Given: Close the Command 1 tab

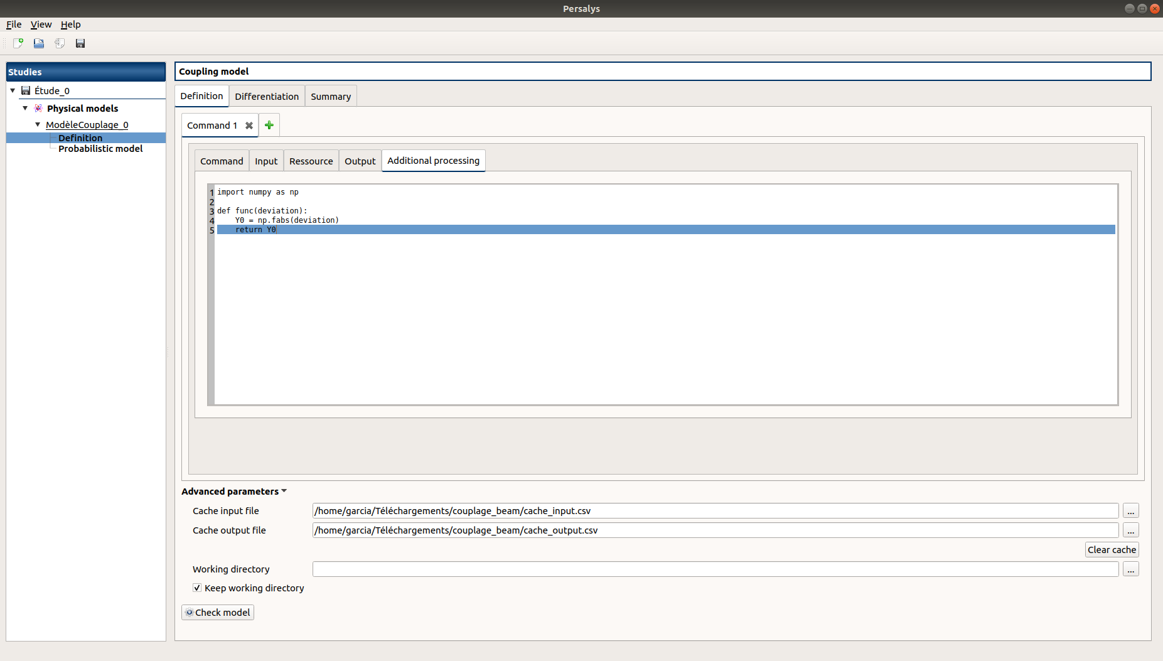Looking at the screenshot, I should pos(249,126).
